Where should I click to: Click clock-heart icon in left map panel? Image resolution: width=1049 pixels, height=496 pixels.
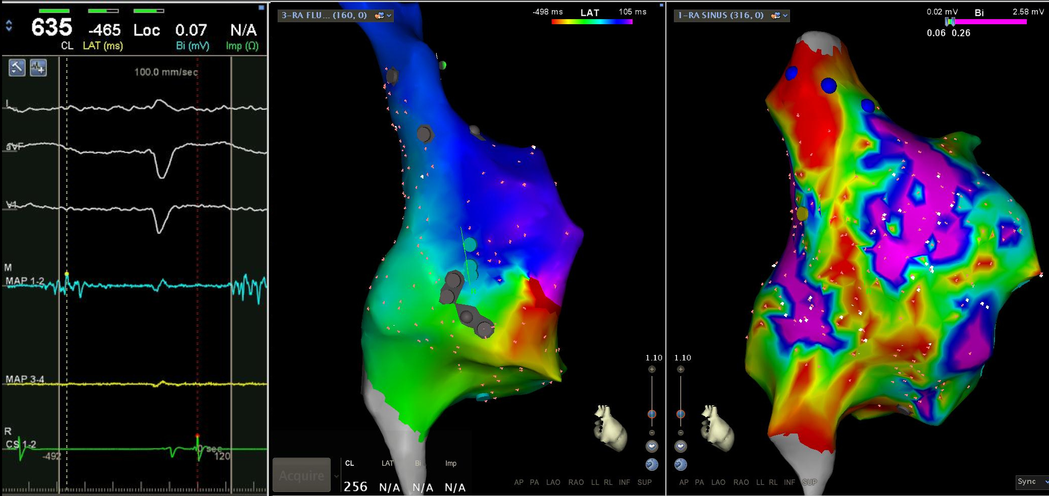pos(652,464)
